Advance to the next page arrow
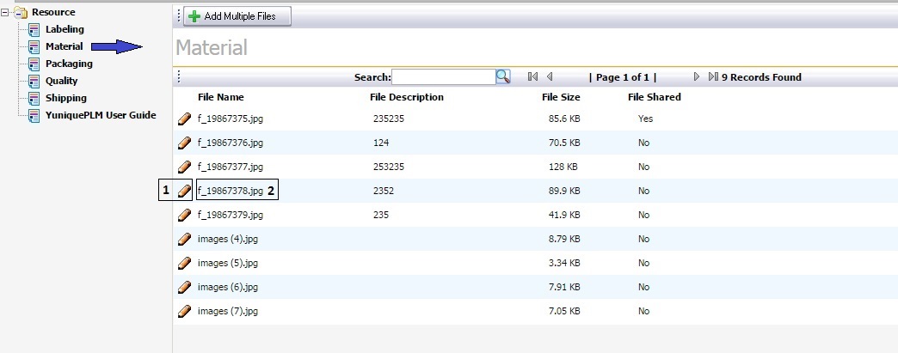 pyautogui.click(x=697, y=77)
